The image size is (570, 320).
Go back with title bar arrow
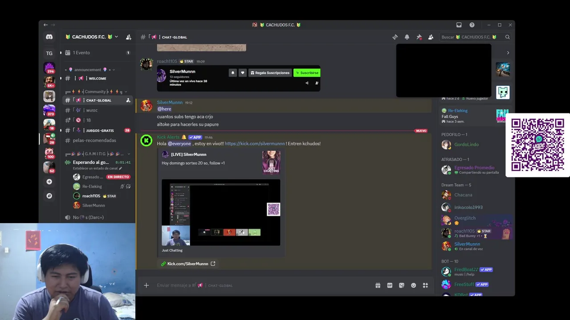(45, 25)
